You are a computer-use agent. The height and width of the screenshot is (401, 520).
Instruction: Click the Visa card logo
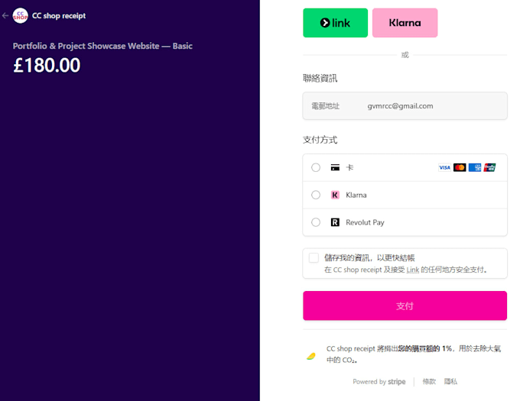click(444, 167)
